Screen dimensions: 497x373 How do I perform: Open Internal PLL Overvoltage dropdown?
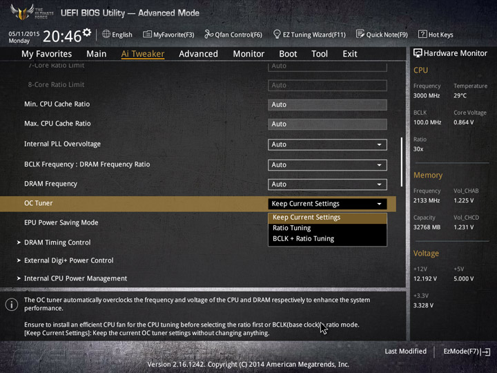pyautogui.click(x=327, y=144)
